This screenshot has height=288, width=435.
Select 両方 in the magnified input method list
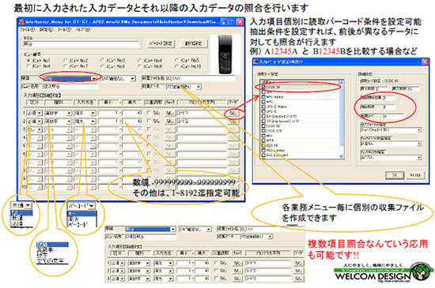click(x=74, y=219)
